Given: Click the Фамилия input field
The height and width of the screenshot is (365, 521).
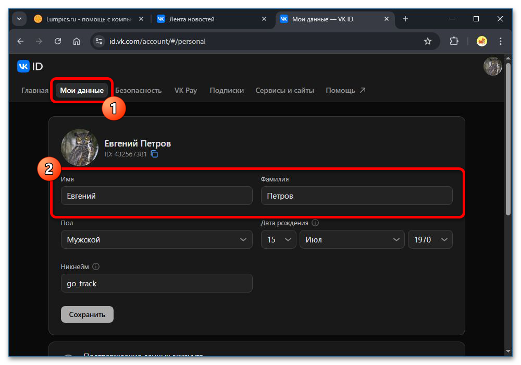Looking at the screenshot, I should (356, 196).
